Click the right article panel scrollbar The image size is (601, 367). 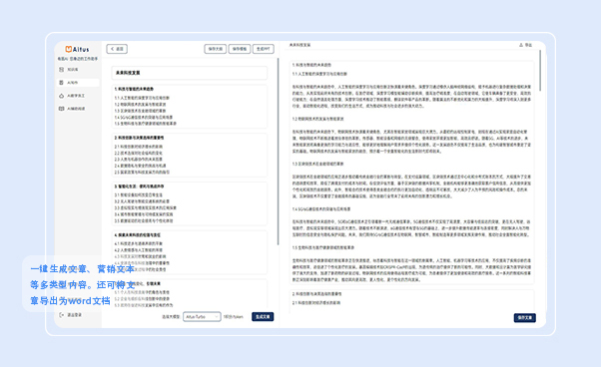coord(540,71)
